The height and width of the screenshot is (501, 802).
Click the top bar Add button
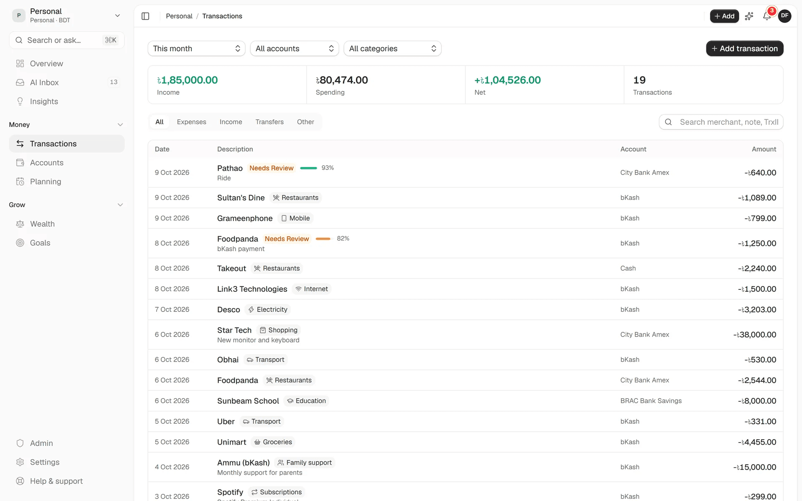coord(724,16)
